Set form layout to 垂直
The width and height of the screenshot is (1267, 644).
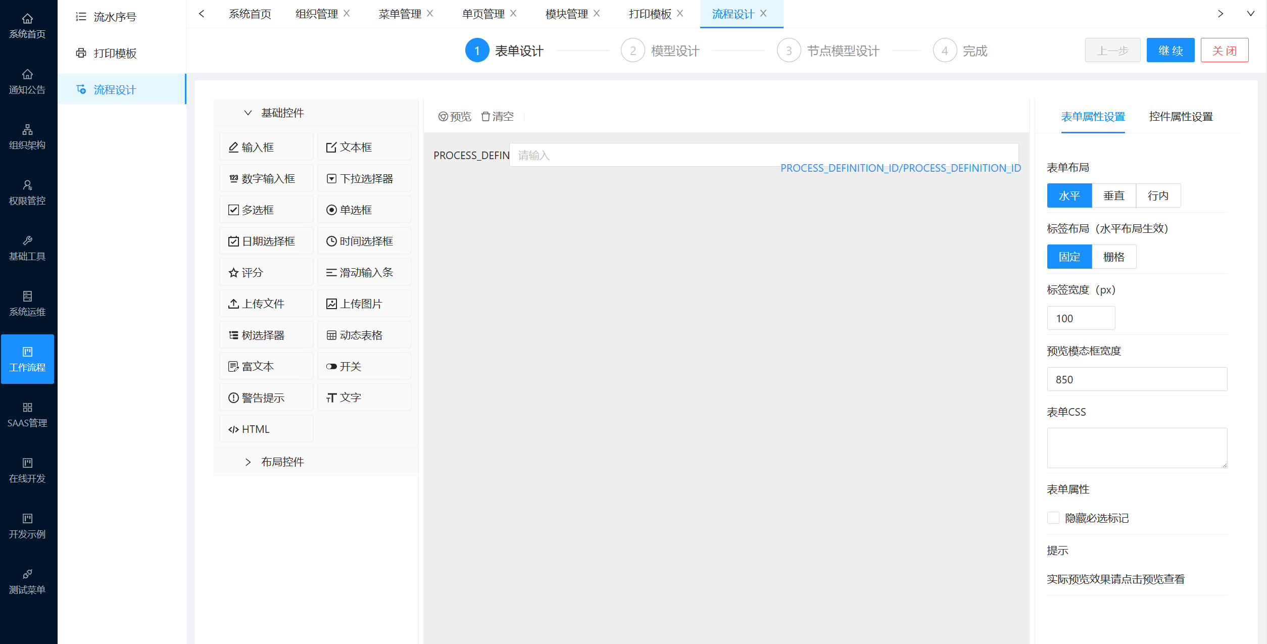click(x=1114, y=195)
